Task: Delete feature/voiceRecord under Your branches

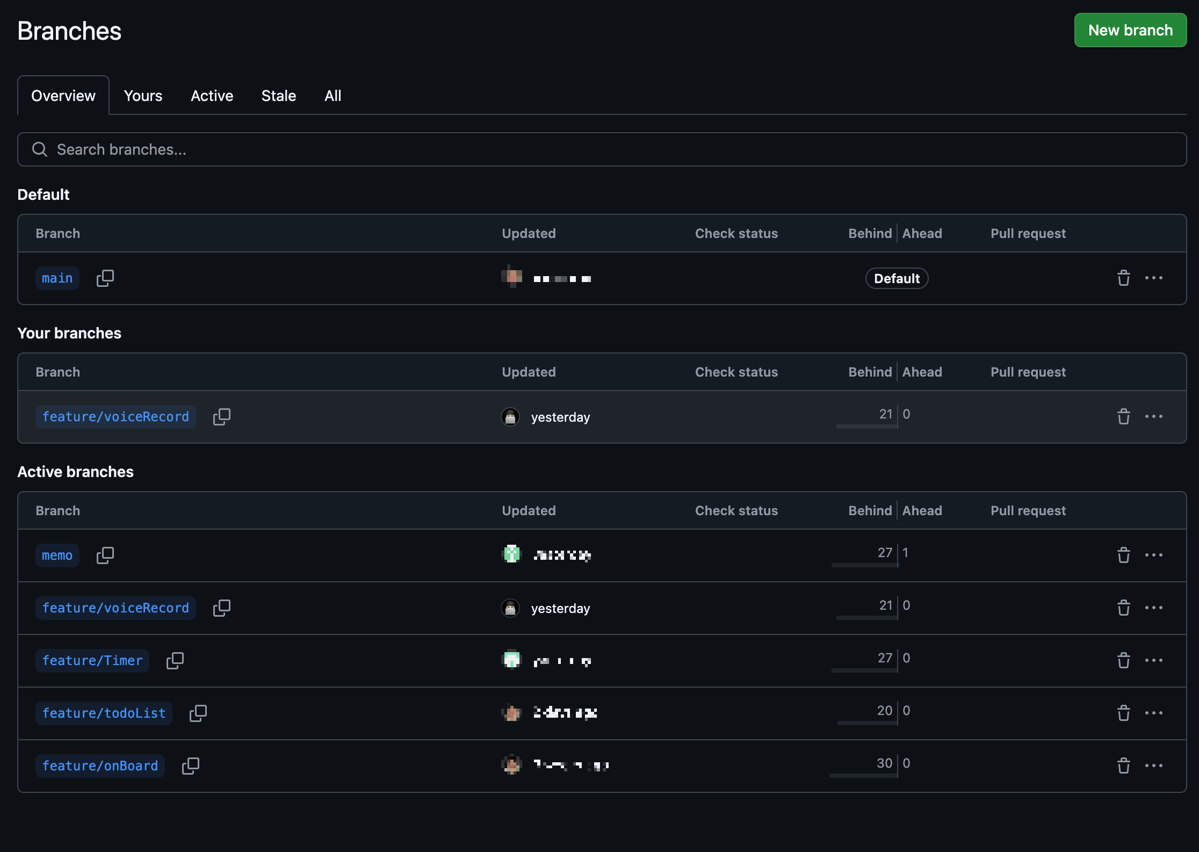Action: [x=1123, y=416]
